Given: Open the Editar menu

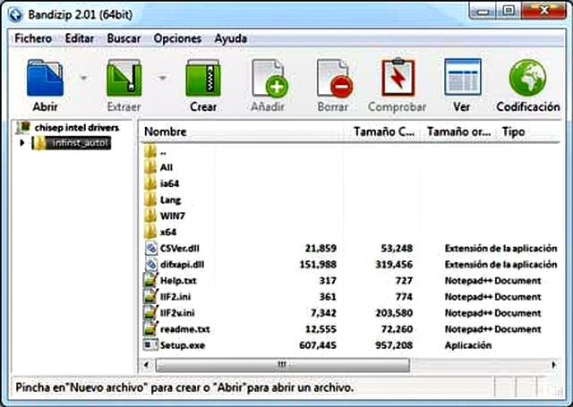Looking at the screenshot, I should point(80,38).
